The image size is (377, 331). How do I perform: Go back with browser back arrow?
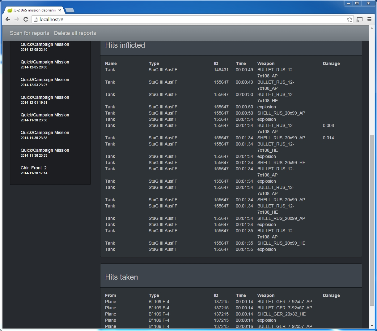[8, 19]
